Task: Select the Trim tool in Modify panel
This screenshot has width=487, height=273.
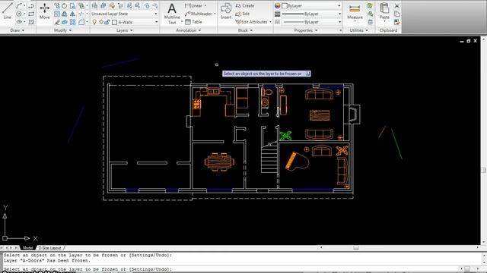Action: pyautogui.click(x=81, y=14)
